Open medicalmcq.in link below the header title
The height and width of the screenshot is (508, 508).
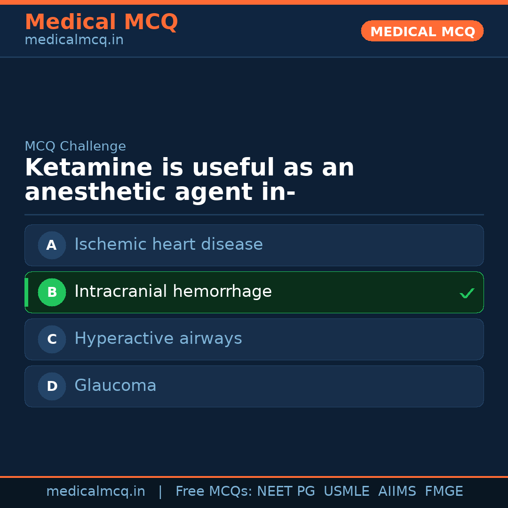click(x=74, y=40)
